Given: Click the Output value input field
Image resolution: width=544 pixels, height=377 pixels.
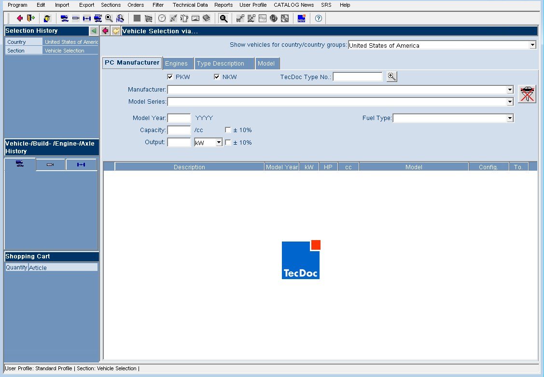Looking at the screenshot, I should (179, 142).
